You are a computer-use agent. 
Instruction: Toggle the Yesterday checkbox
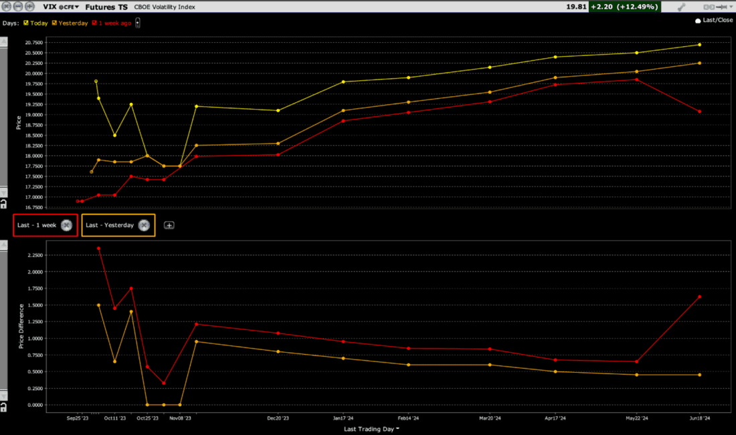tap(54, 23)
